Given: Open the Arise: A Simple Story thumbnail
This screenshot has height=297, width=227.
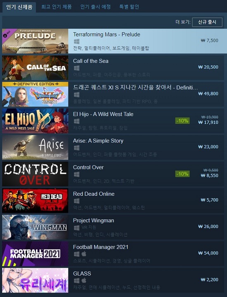Looking at the screenshot, I should [35, 147].
